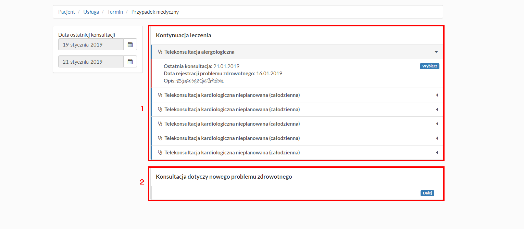Expand the first Telekonsultacja kardiologiczna nieplanowana entry
The image size is (524, 229).
[x=436, y=95]
